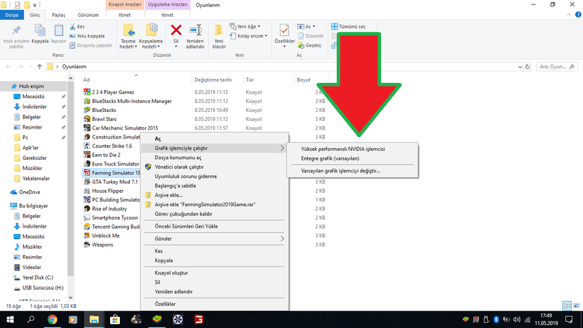Screen dimensions: 583x328
Task: Click Özellikler in the context menu
Action: 165,304
